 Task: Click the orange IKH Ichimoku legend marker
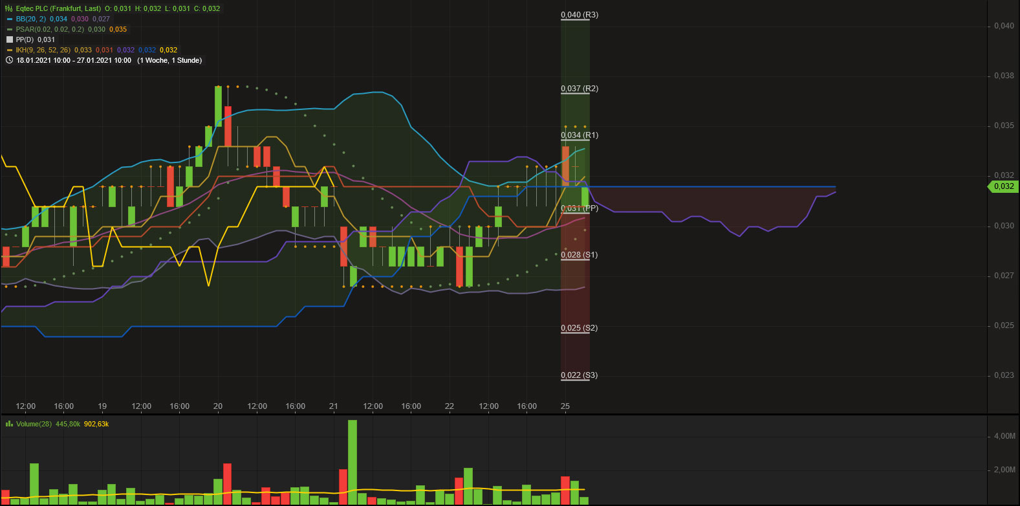pos(9,50)
